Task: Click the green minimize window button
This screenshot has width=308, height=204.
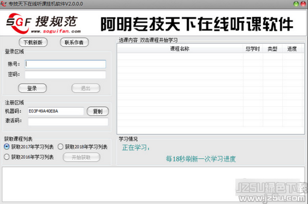Action: [296, 4]
